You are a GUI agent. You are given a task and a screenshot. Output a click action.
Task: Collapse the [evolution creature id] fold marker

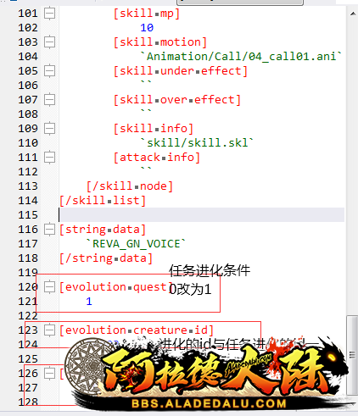(x=49, y=330)
